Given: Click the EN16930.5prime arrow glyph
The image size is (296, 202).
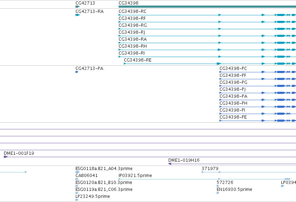Looking at the screenshot, I should point(218,193).
